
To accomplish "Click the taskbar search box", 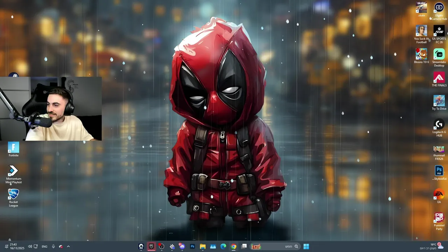I will pos(274,246).
